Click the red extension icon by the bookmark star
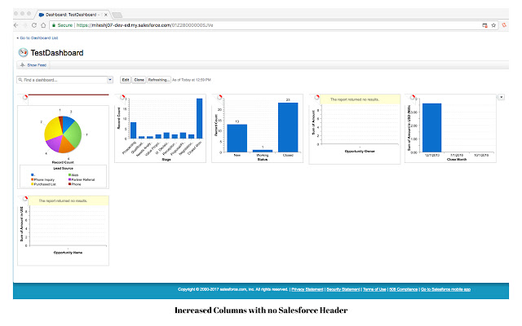This screenshot has width=522, height=326. point(504,25)
